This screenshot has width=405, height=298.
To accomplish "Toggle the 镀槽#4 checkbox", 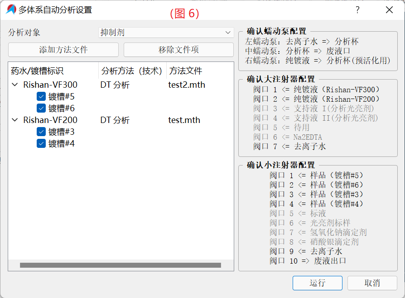I will click(x=41, y=144).
